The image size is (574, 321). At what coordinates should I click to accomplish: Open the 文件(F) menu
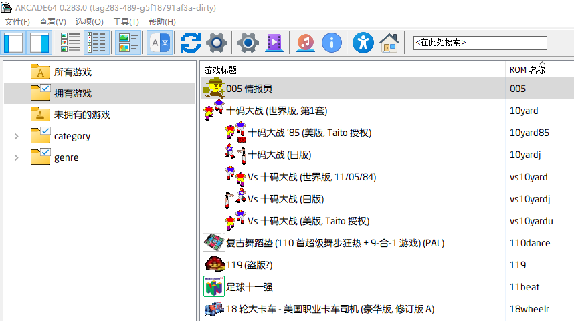tap(17, 22)
